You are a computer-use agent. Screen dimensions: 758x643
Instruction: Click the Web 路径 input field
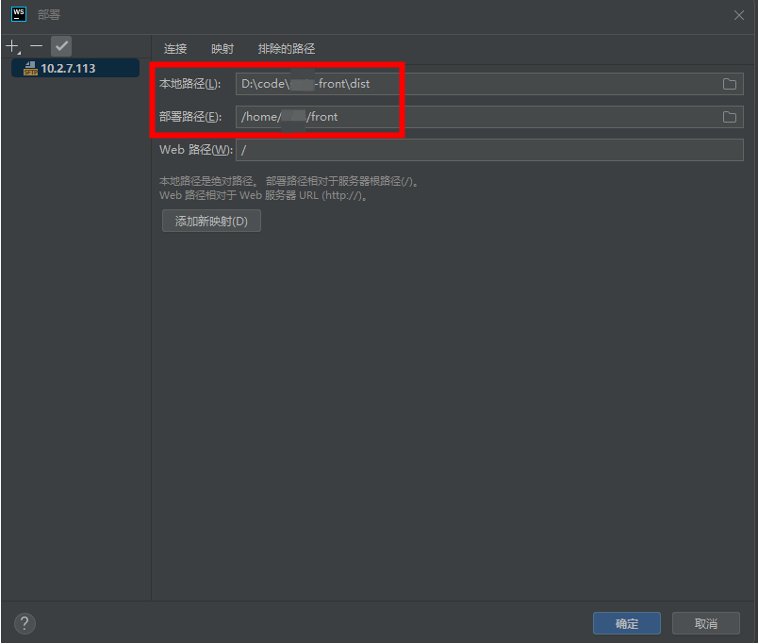[x=488, y=150]
